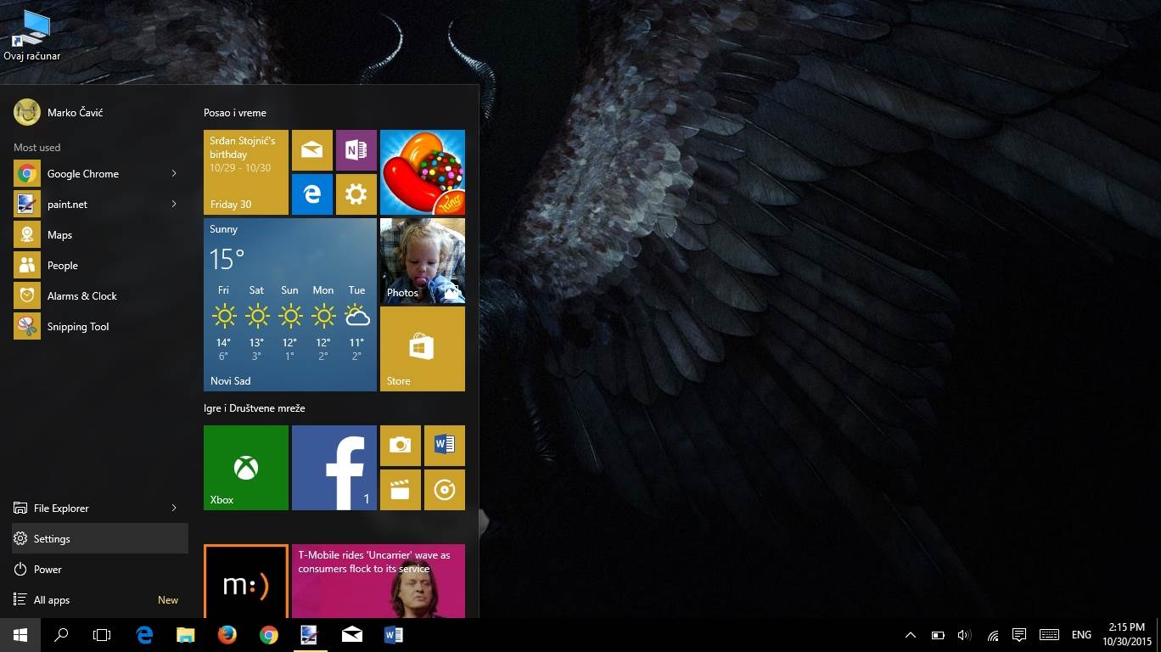Open Settings from Start menu
The width and height of the screenshot is (1161, 652).
pos(52,539)
